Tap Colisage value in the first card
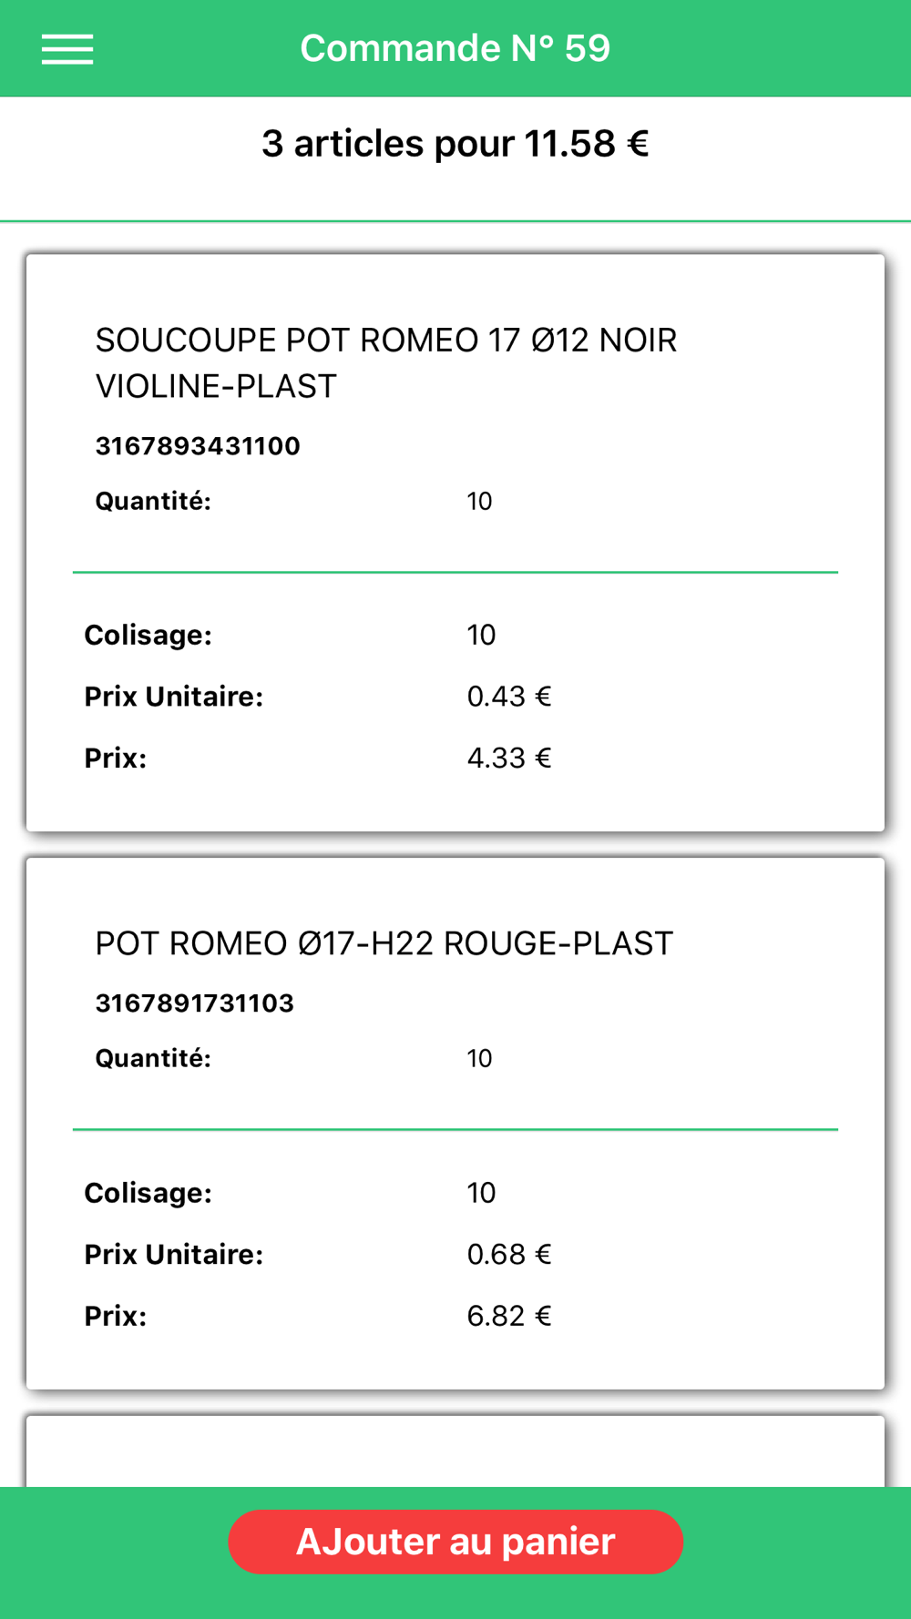This screenshot has width=911, height=1619. tap(481, 635)
